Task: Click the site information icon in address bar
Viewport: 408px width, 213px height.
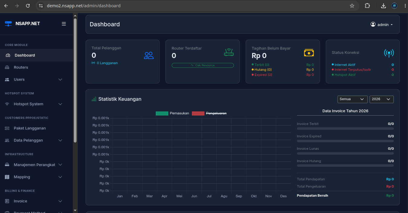Action: click(41, 5)
